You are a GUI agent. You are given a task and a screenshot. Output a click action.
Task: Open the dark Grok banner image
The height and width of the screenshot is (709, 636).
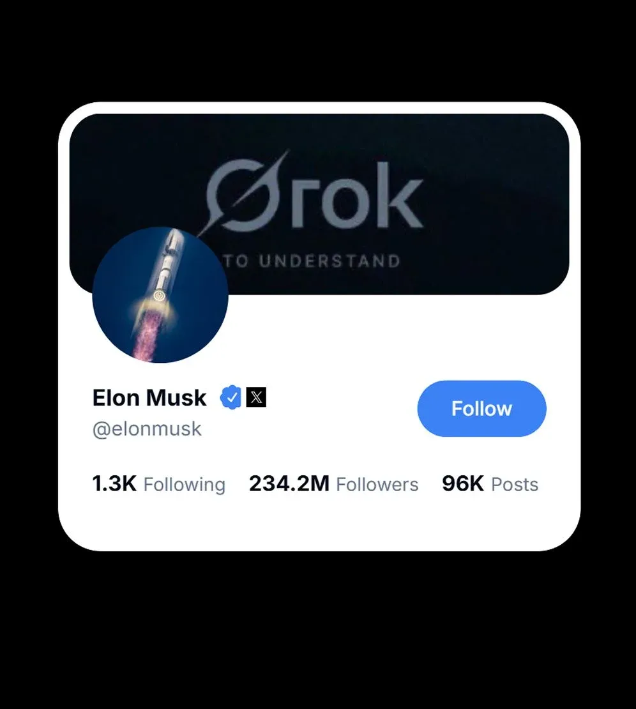(x=319, y=204)
